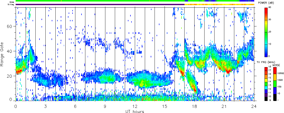Pick the cyan swatch in the TX frequency legend

(266, 88)
